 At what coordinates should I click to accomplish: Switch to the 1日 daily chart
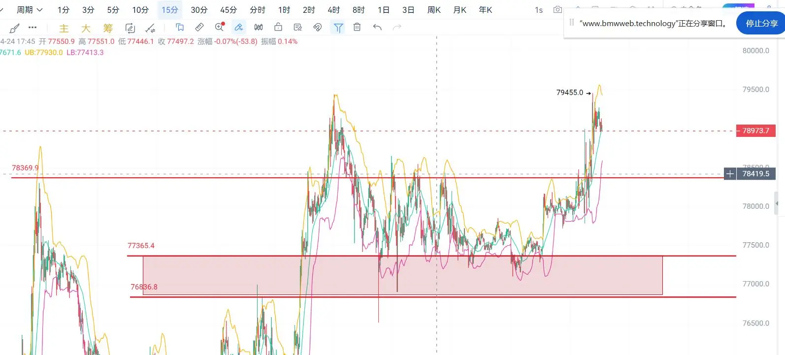pyautogui.click(x=384, y=10)
